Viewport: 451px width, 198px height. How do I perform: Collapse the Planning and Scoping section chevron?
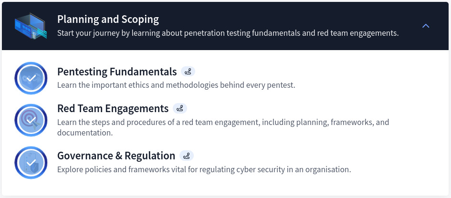(426, 26)
